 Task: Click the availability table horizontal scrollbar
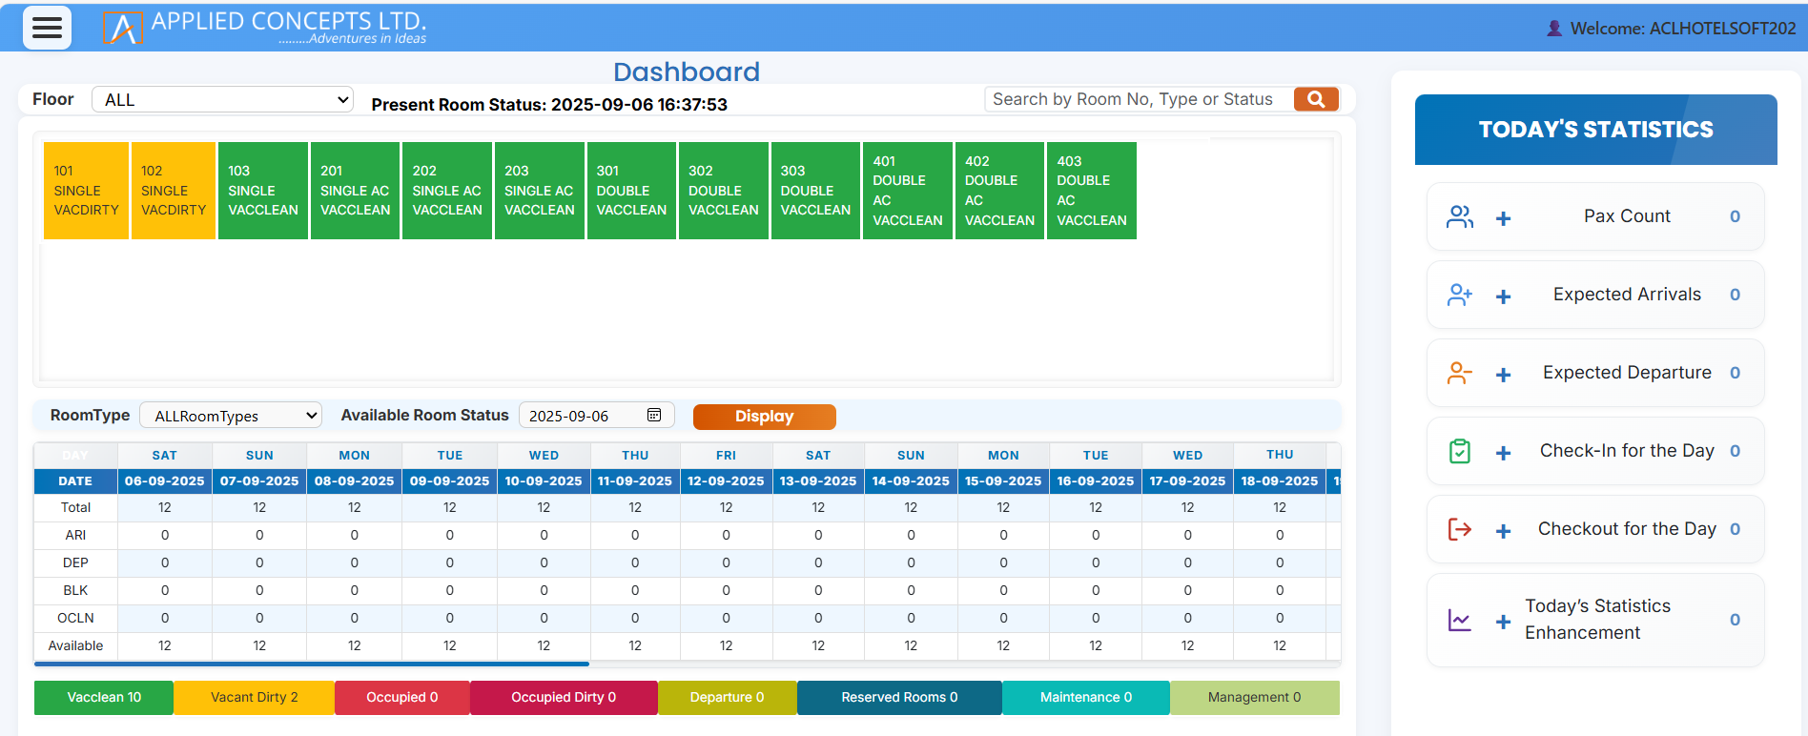pyautogui.click(x=312, y=664)
